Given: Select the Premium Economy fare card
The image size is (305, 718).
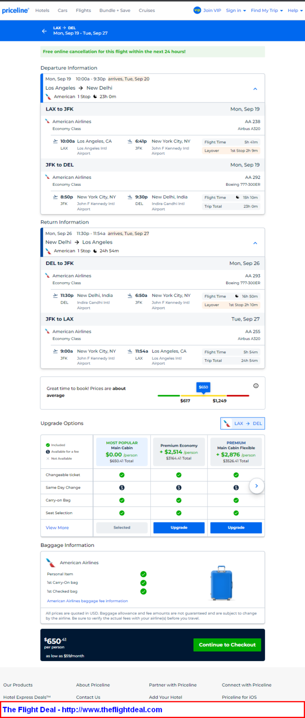Looking at the screenshot, I should coord(179,452).
